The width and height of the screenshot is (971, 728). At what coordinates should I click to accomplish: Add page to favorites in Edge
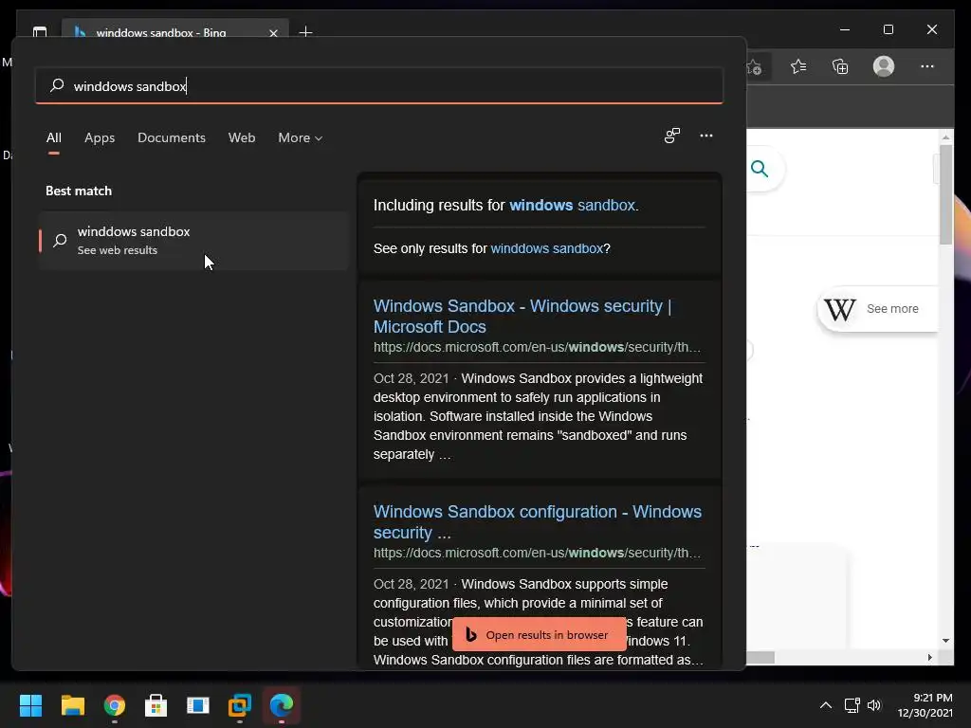click(754, 67)
